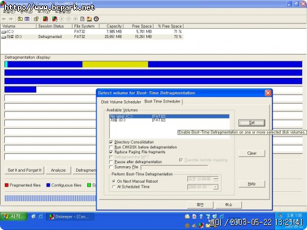Image resolution: width=307 pixels, height=230 pixels.
Task: Click the Set button
Action: [252, 123]
